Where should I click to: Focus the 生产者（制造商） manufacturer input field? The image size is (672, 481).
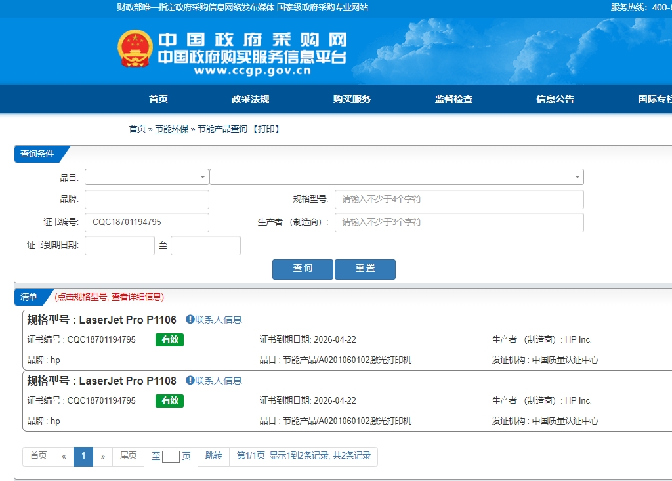(x=459, y=222)
